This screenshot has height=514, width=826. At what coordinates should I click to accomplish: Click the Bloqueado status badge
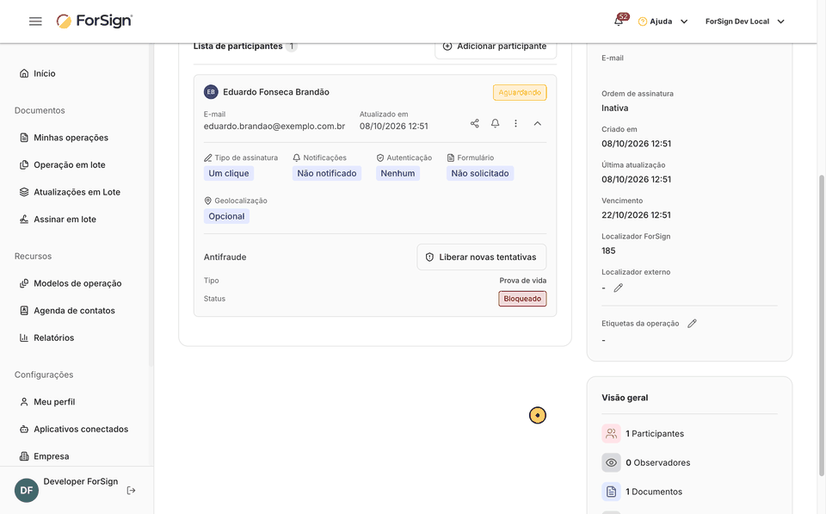point(522,299)
